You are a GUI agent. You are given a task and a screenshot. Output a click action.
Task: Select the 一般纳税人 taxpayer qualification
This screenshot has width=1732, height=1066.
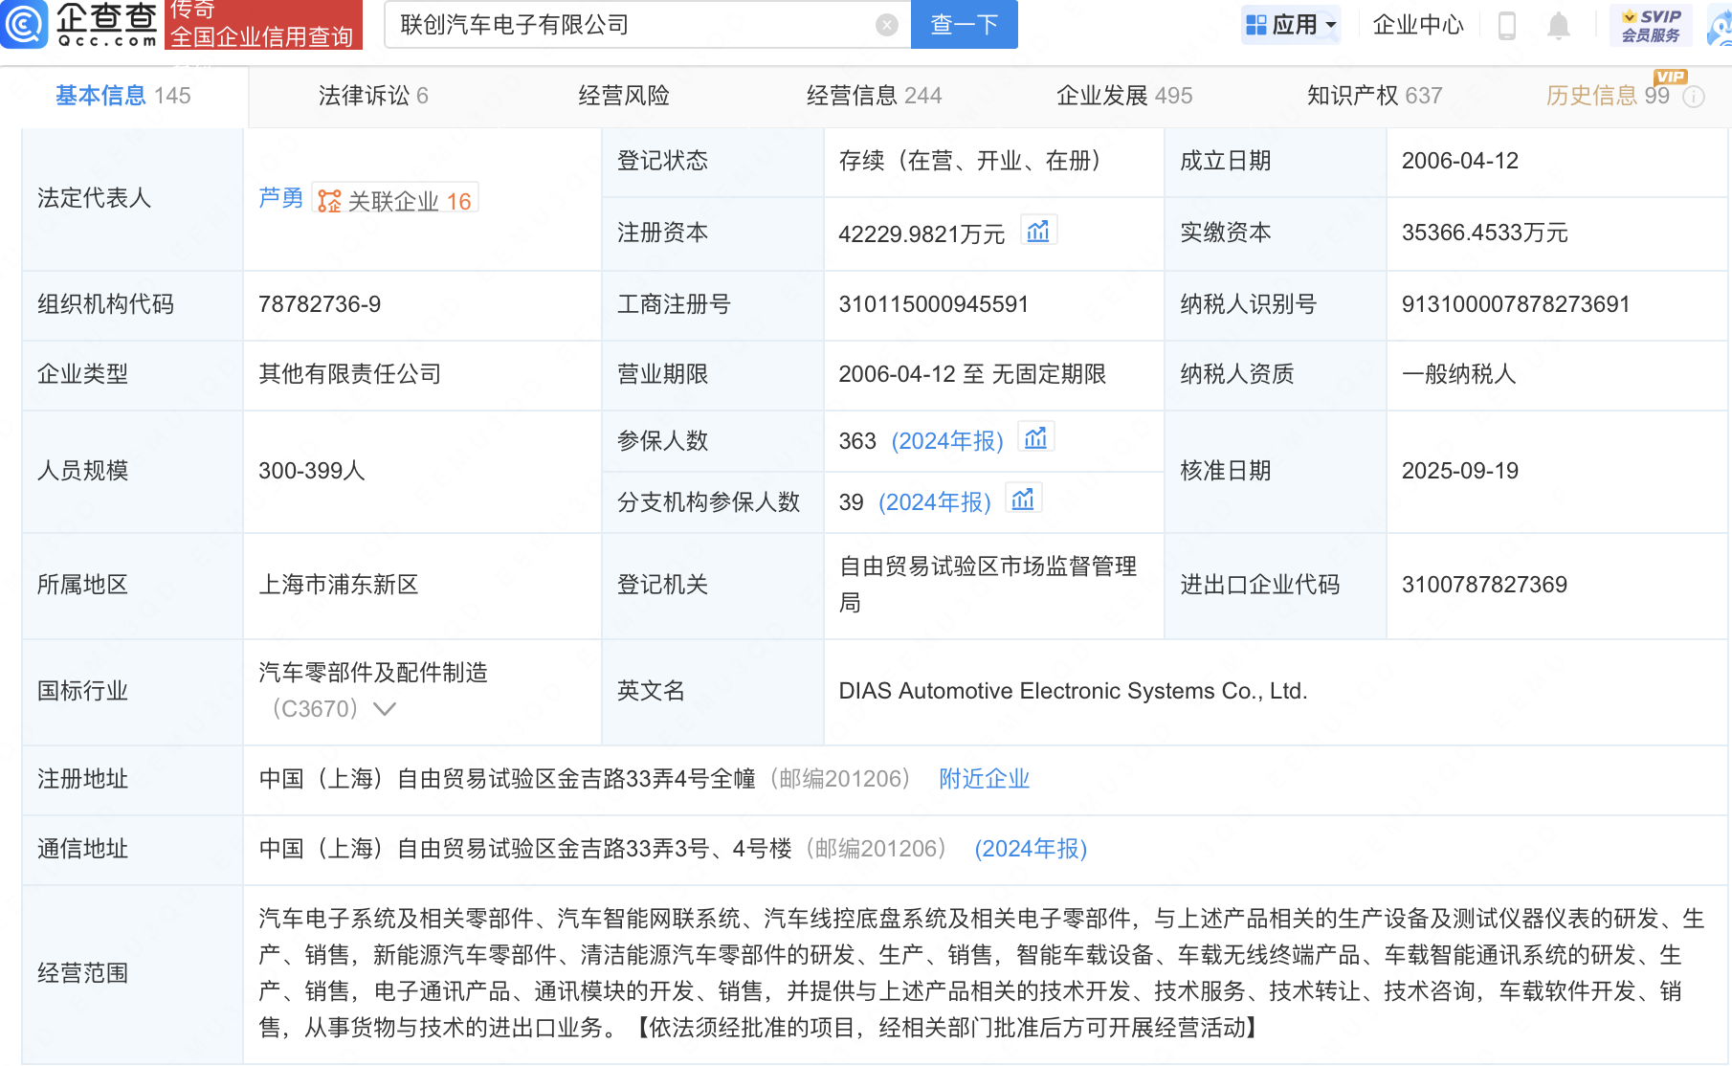(x=1459, y=374)
